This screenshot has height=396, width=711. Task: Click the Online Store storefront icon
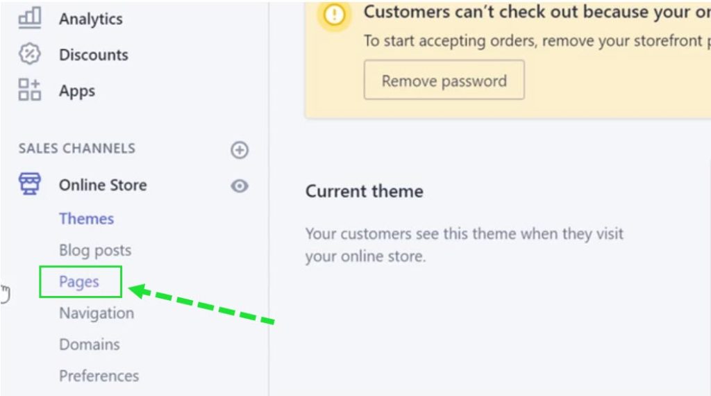tap(30, 183)
